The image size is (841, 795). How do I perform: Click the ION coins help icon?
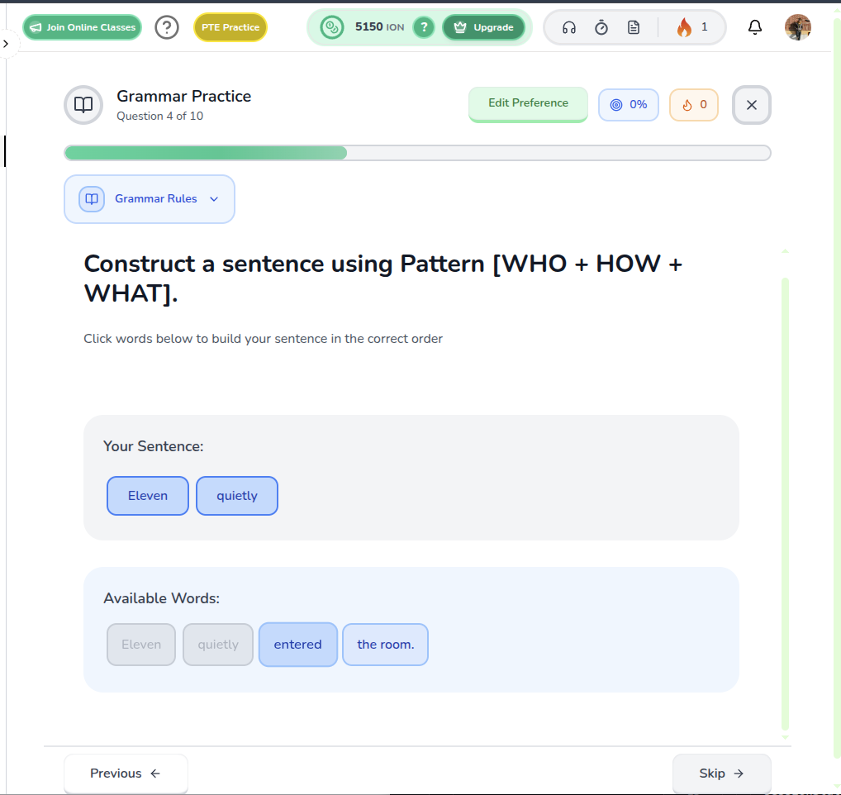tap(423, 27)
